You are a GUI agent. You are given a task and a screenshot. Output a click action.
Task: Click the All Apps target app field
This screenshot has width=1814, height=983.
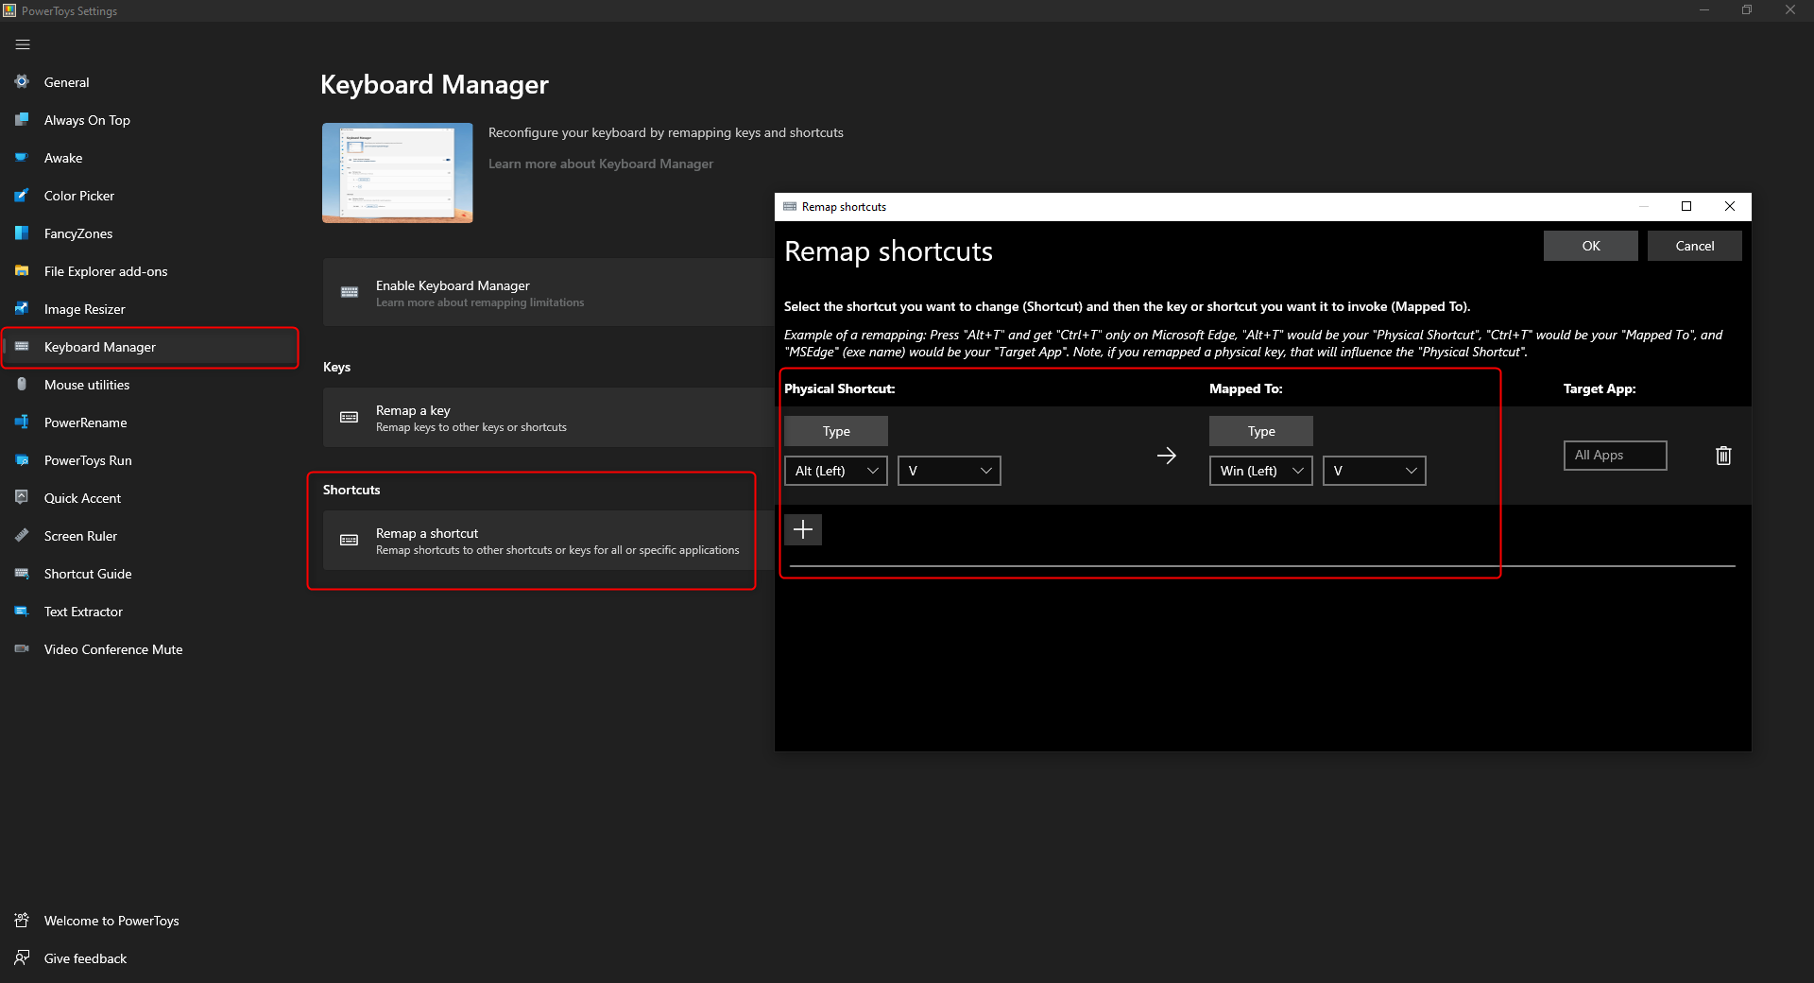coord(1616,456)
